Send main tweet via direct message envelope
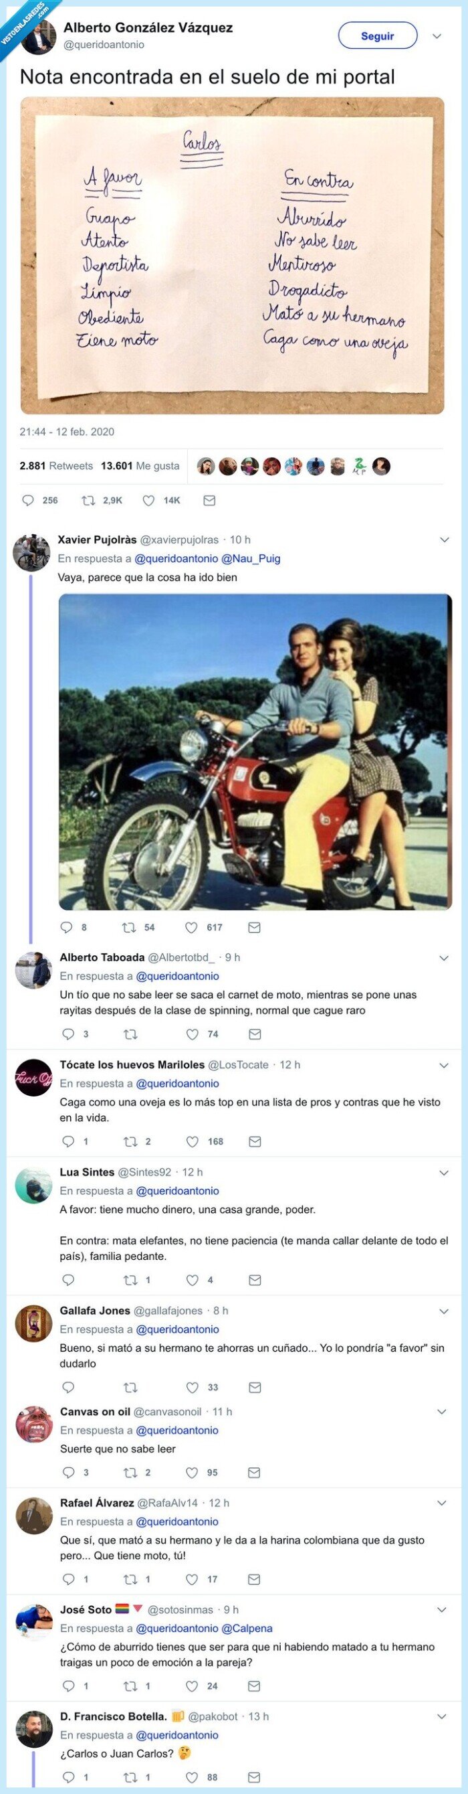The image size is (468, 1794). 209,500
